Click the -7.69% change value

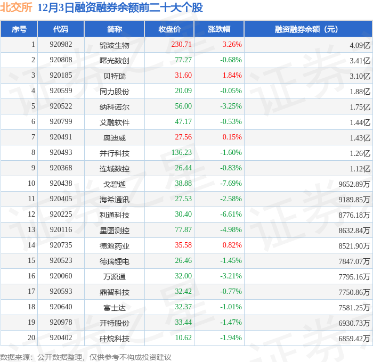[231, 184]
